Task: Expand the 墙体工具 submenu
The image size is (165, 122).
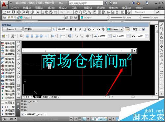Action: coord(8,91)
